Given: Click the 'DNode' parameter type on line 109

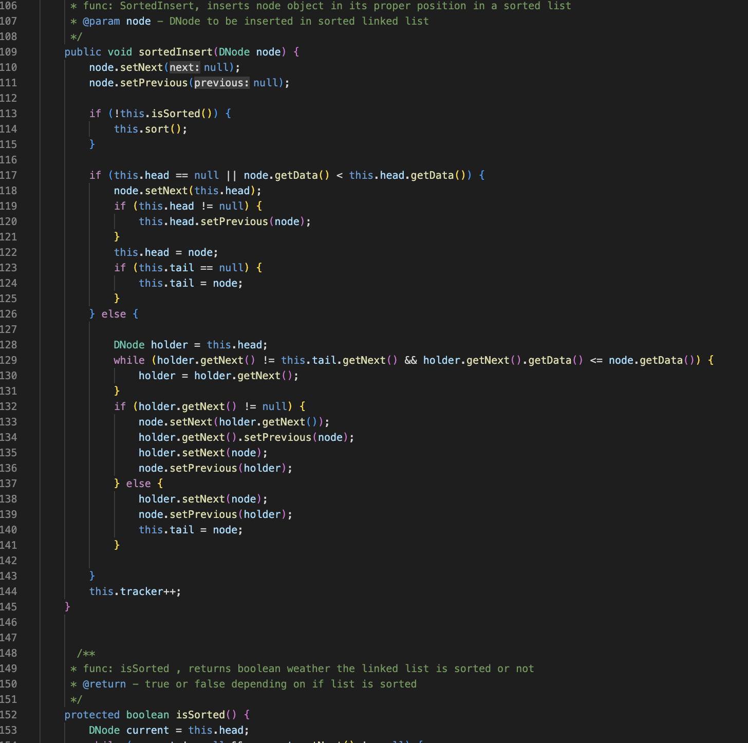Looking at the screenshot, I should tap(234, 52).
